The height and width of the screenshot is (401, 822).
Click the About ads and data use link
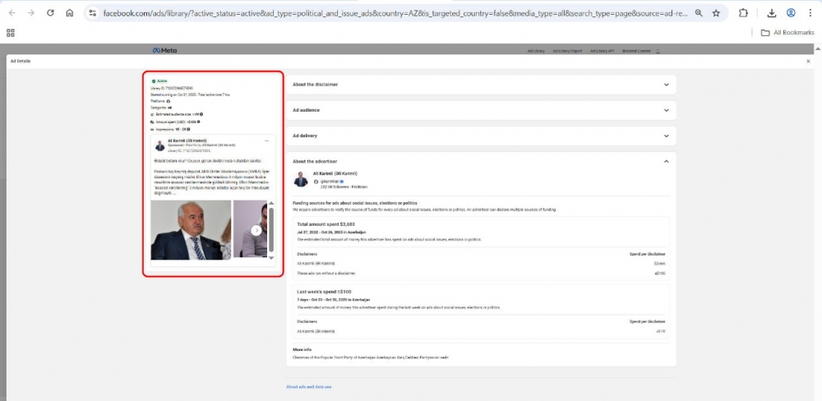pyautogui.click(x=309, y=386)
